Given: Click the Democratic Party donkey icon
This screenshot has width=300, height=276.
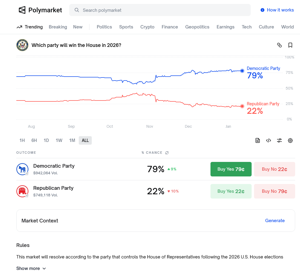Looking at the screenshot, I should click(x=22, y=169).
